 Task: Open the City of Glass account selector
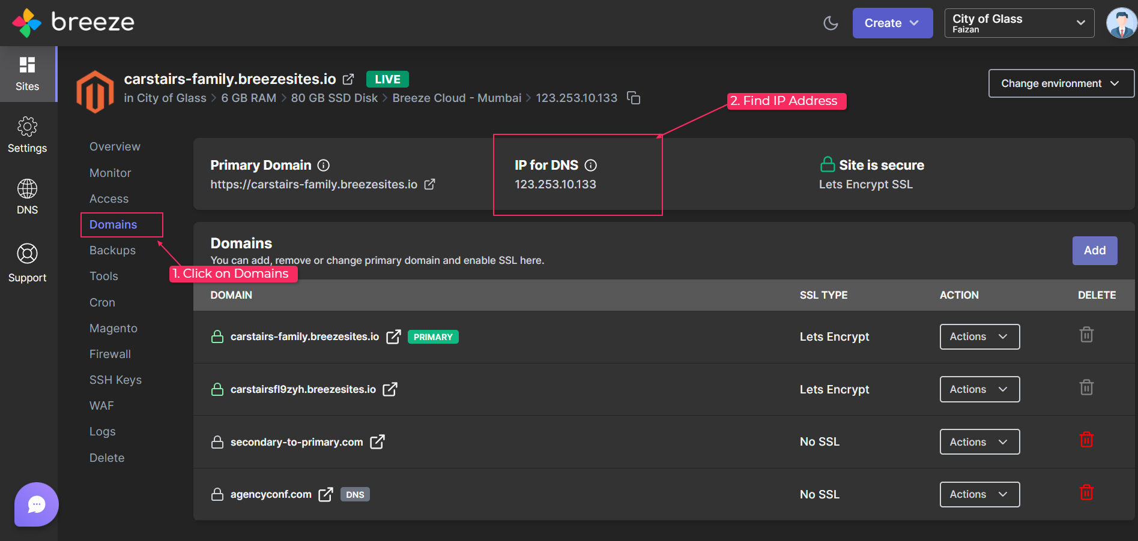coord(1019,23)
